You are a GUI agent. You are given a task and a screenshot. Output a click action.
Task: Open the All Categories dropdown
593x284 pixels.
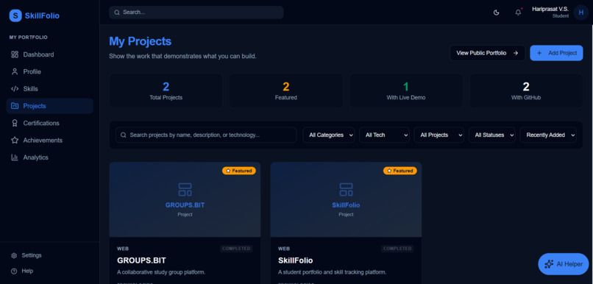click(x=329, y=135)
